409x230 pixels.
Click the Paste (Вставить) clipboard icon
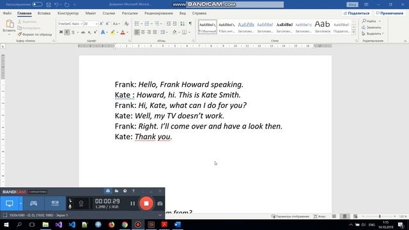tap(10, 24)
